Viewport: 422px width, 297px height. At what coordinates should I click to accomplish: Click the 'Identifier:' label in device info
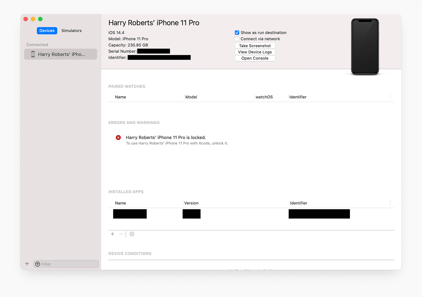tap(117, 57)
